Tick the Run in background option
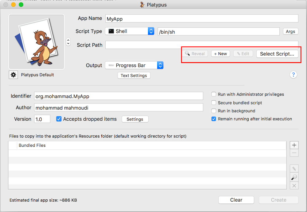This screenshot has width=307, height=212. (x=214, y=111)
